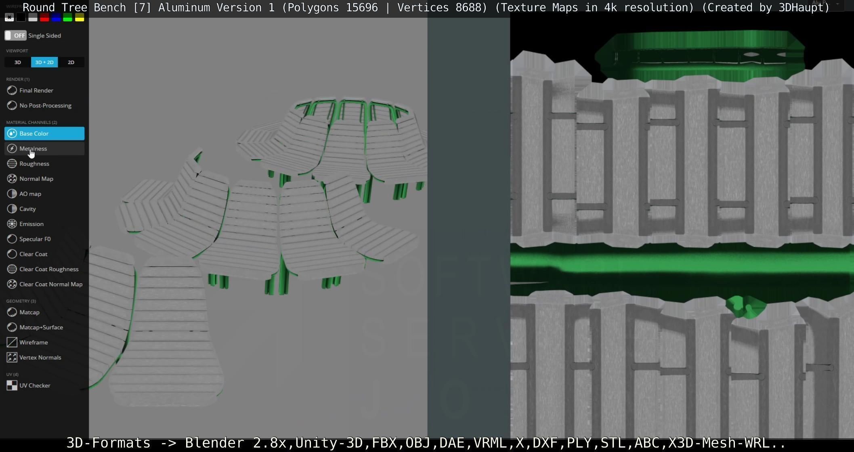
Task: Select the 3D + 2D viewport mode
Action: point(44,62)
